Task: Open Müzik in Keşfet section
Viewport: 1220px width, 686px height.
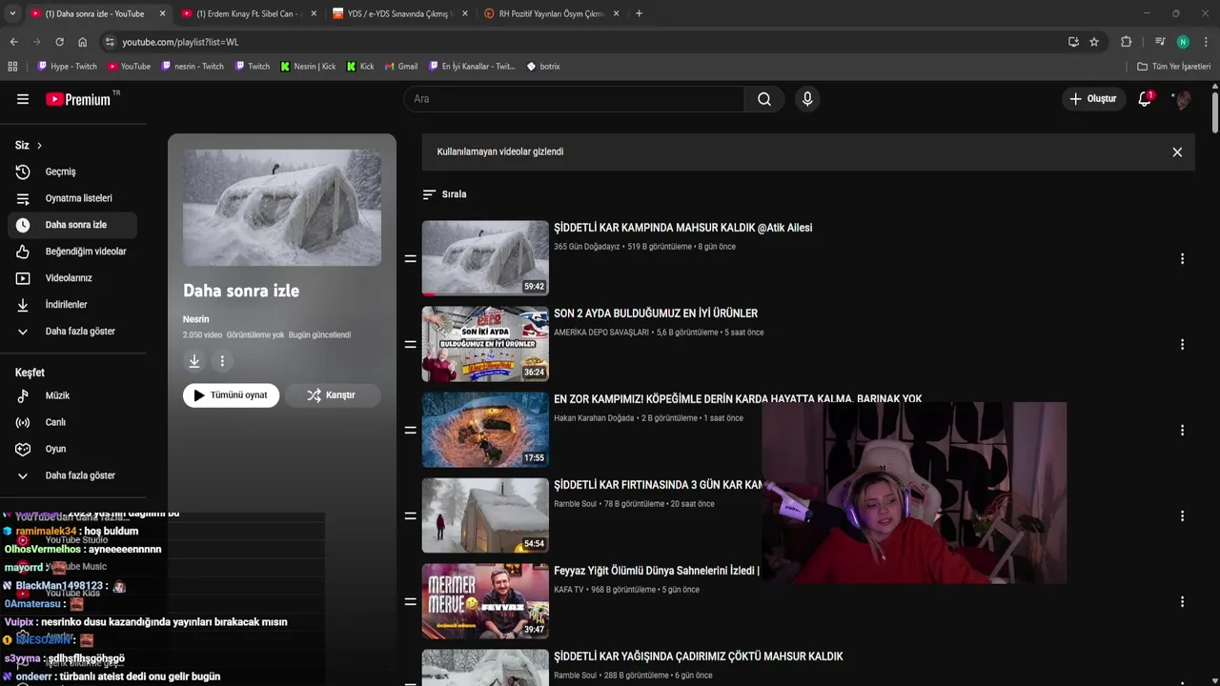Action: click(x=72, y=395)
